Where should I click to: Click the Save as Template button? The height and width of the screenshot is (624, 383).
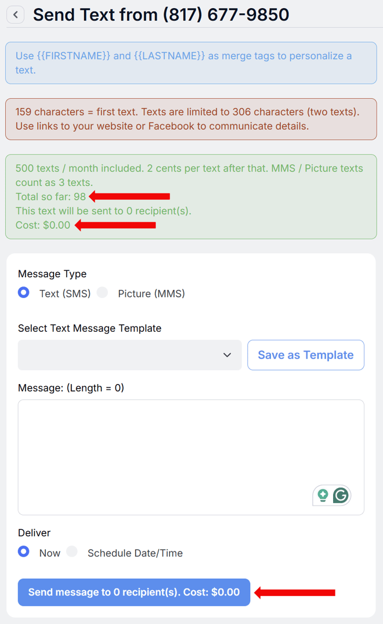305,354
